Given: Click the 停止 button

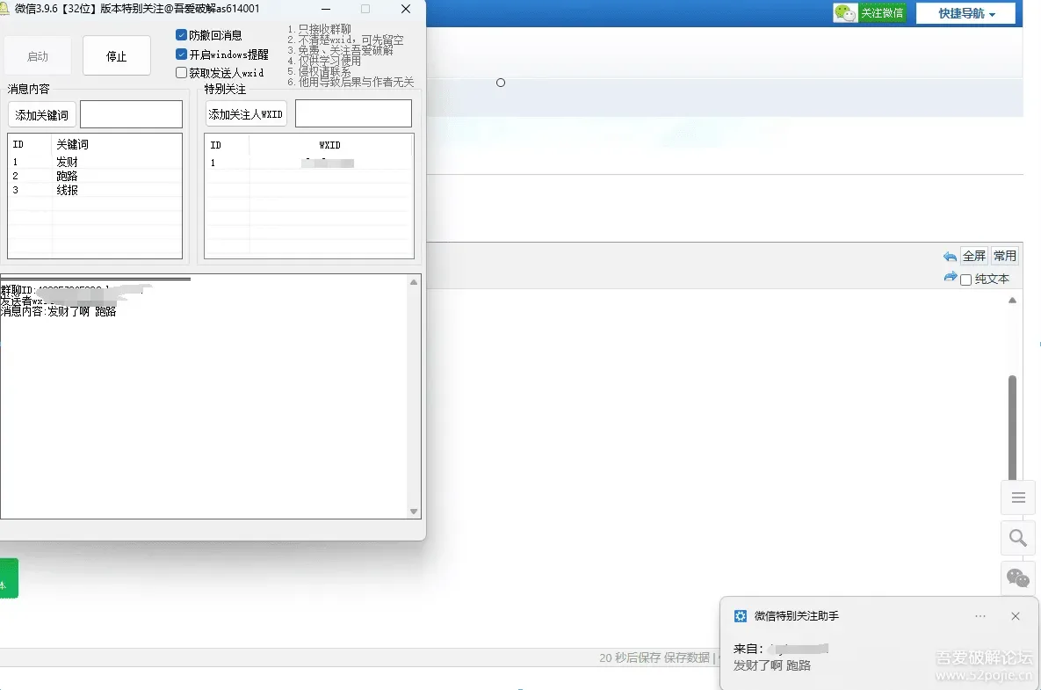Looking at the screenshot, I should [x=116, y=55].
